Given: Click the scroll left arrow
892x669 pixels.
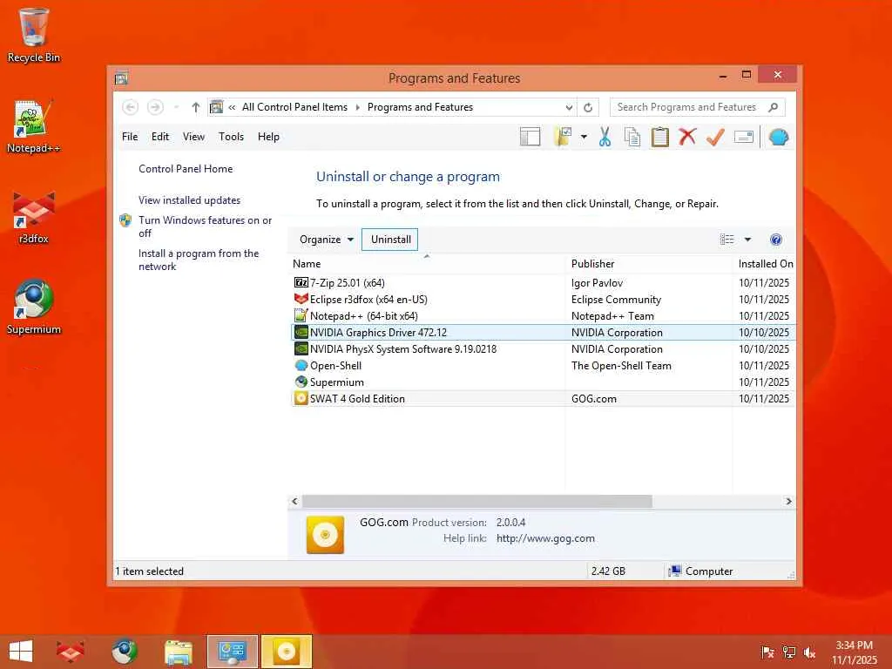Looking at the screenshot, I should point(294,501).
